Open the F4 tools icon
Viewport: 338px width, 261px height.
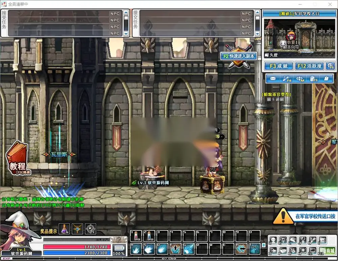point(287,79)
